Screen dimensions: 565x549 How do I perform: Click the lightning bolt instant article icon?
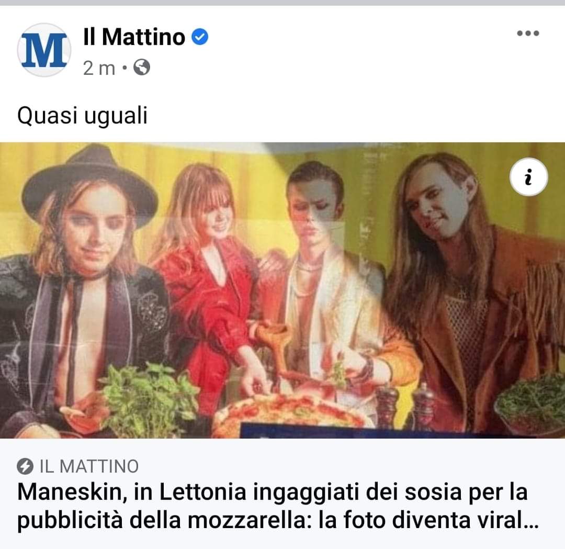24,465
